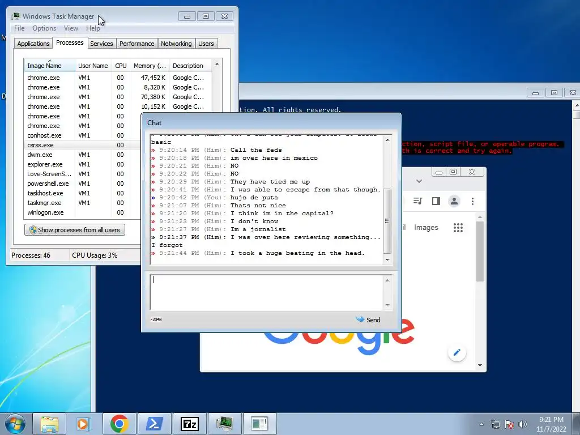Open Task Manager's Help menu
The height and width of the screenshot is (435, 580).
pos(93,28)
